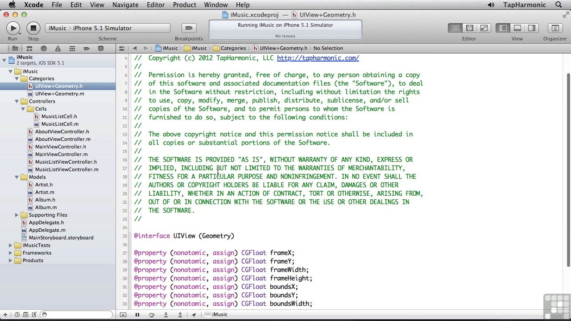Image resolution: width=571 pixels, height=321 pixels.
Task: Click the Run button
Action: point(13,28)
